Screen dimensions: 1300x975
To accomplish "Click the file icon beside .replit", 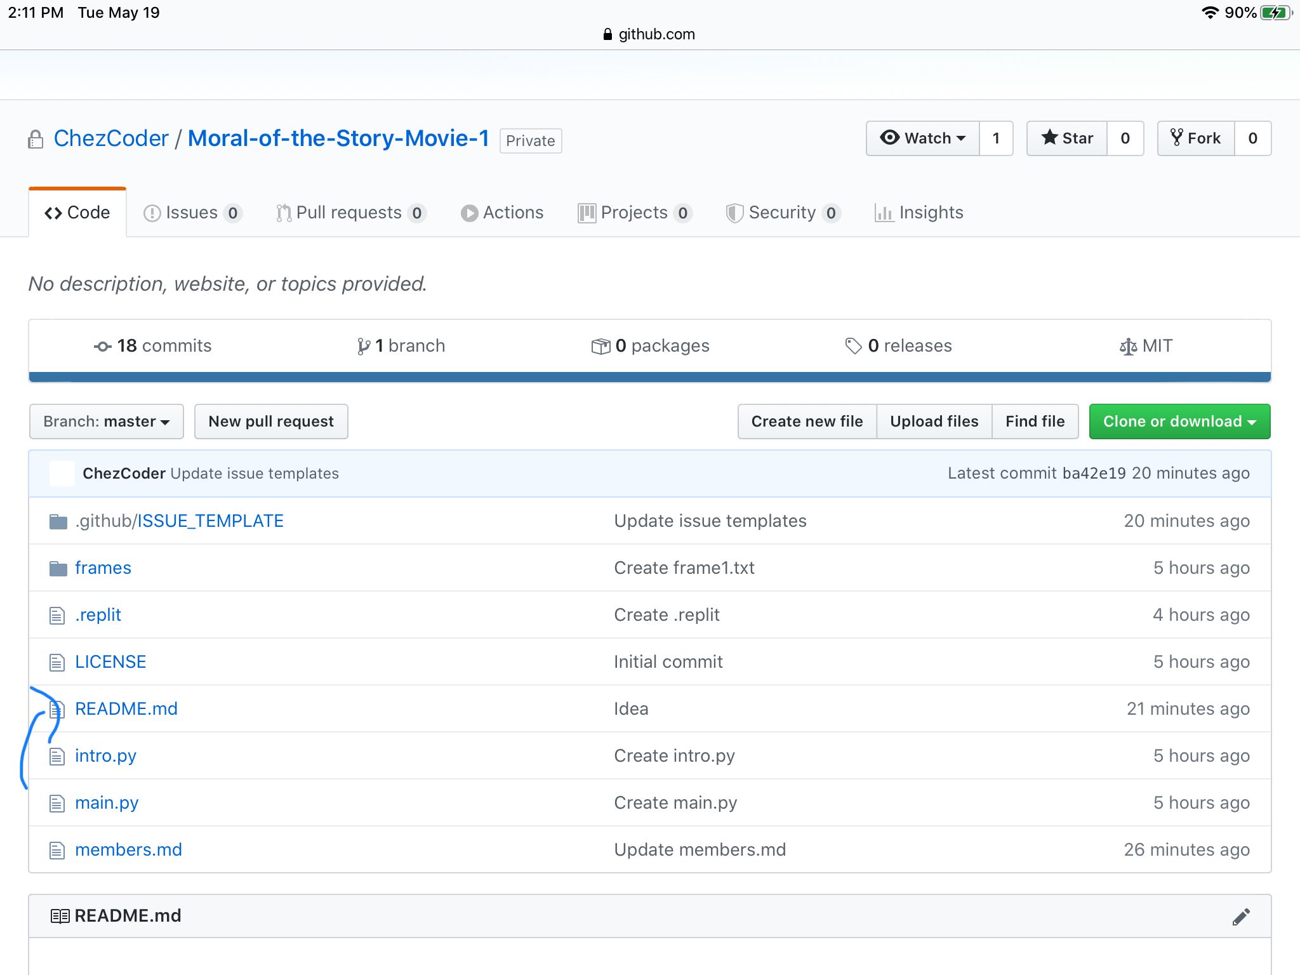I will point(57,615).
